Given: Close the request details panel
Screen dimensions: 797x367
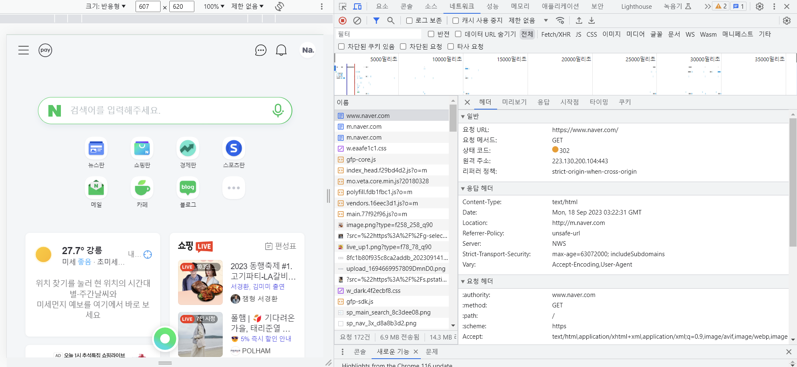Looking at the screenshot, I should point(467,102).
